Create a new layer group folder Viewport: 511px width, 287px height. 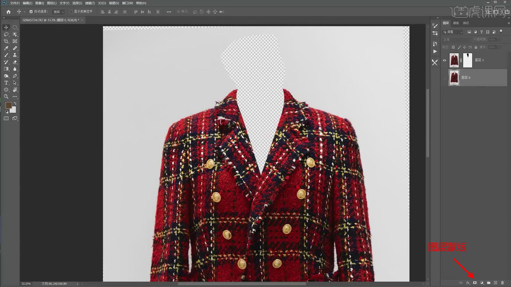pyautogui.click(x=489, y=283)
